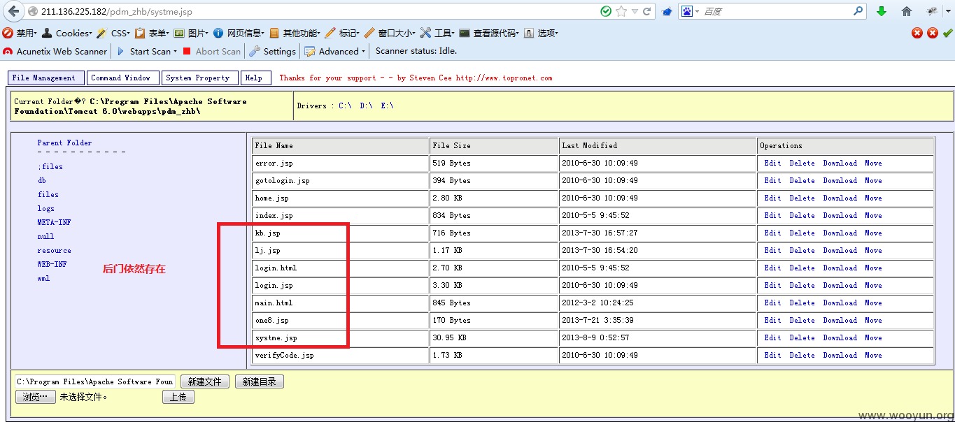Image resolution: width=955 pixels, height=422 pixels.
Task: Reload the page with the refresh icon
Action: 647,11
